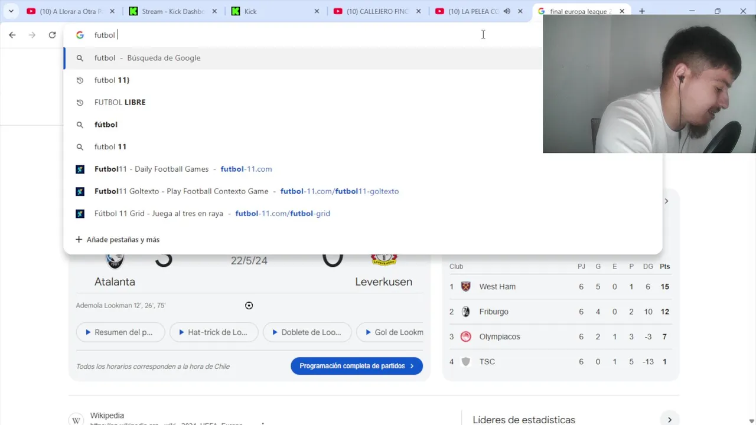The image size is (756, 425).
Task: Mute audio icon on LA PELEA tab
Action: click(x=507, y=11)
